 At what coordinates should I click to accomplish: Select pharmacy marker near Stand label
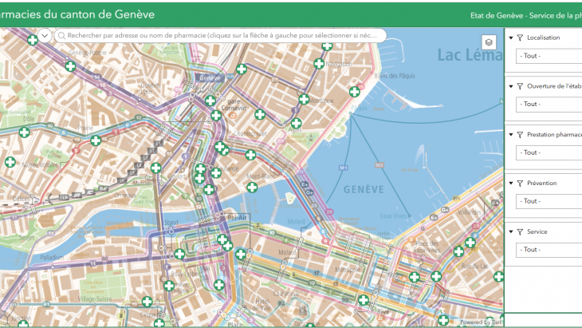coord(179,254)
